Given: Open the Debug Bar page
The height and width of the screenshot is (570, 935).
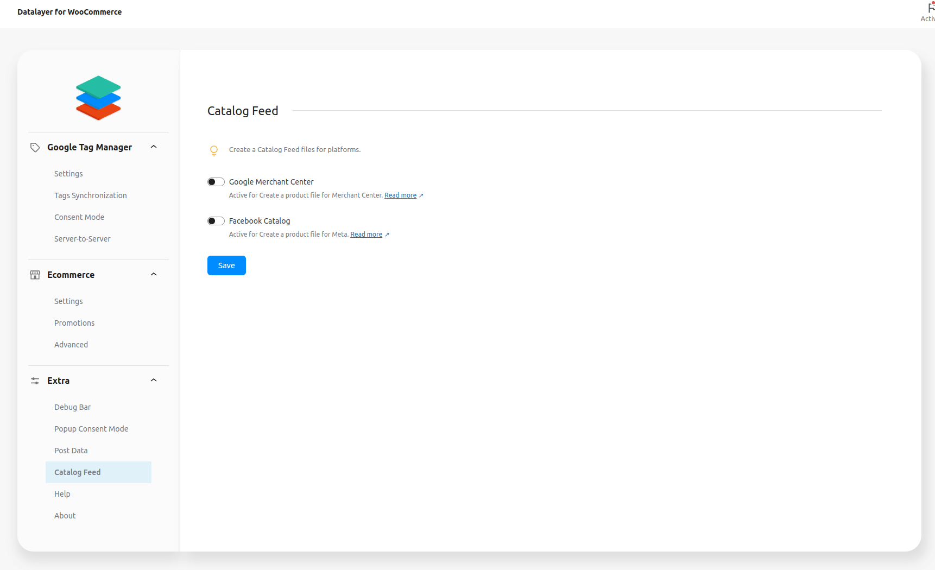Looking at the screenshot, I should point(72,407).
